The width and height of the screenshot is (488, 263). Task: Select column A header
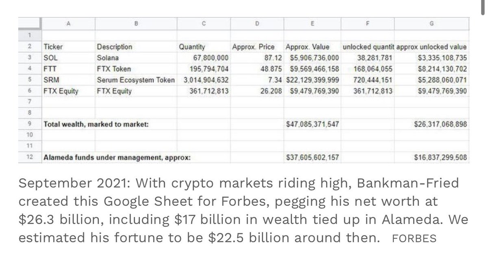click(x=68, y=24)
